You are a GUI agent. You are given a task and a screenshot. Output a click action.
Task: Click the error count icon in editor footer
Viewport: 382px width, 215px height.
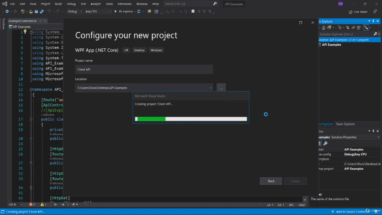[30, 204]
